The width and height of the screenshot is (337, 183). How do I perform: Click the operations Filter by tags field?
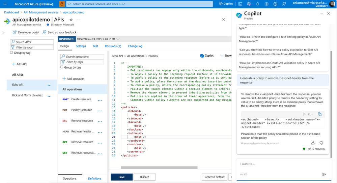pos(82,62)
